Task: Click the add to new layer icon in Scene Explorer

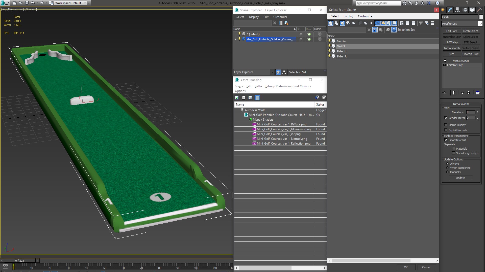Action: click(x=280, y=23)
